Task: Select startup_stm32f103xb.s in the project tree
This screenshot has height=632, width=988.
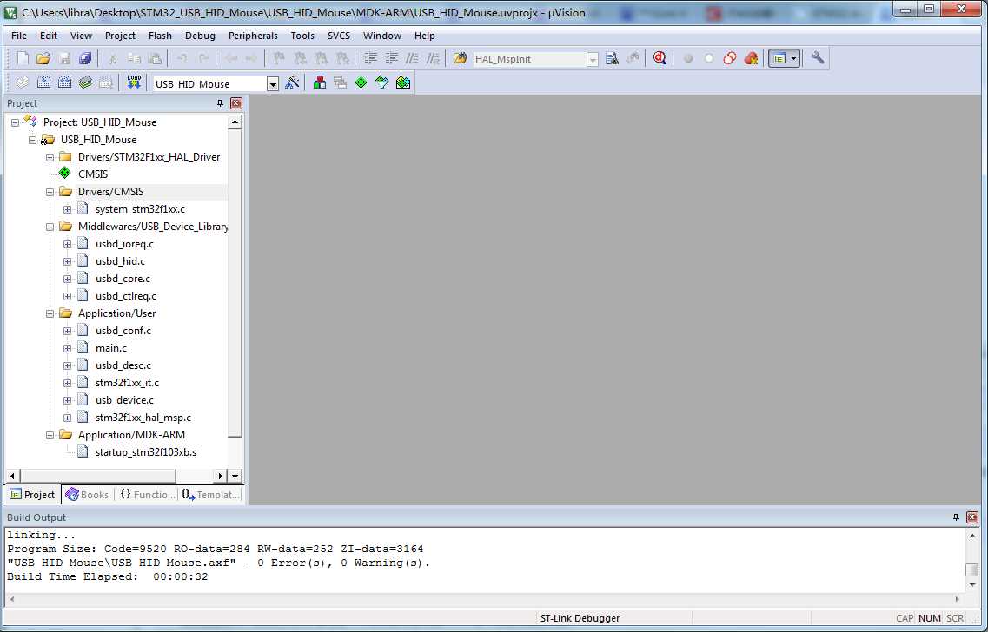Action: 146,452
